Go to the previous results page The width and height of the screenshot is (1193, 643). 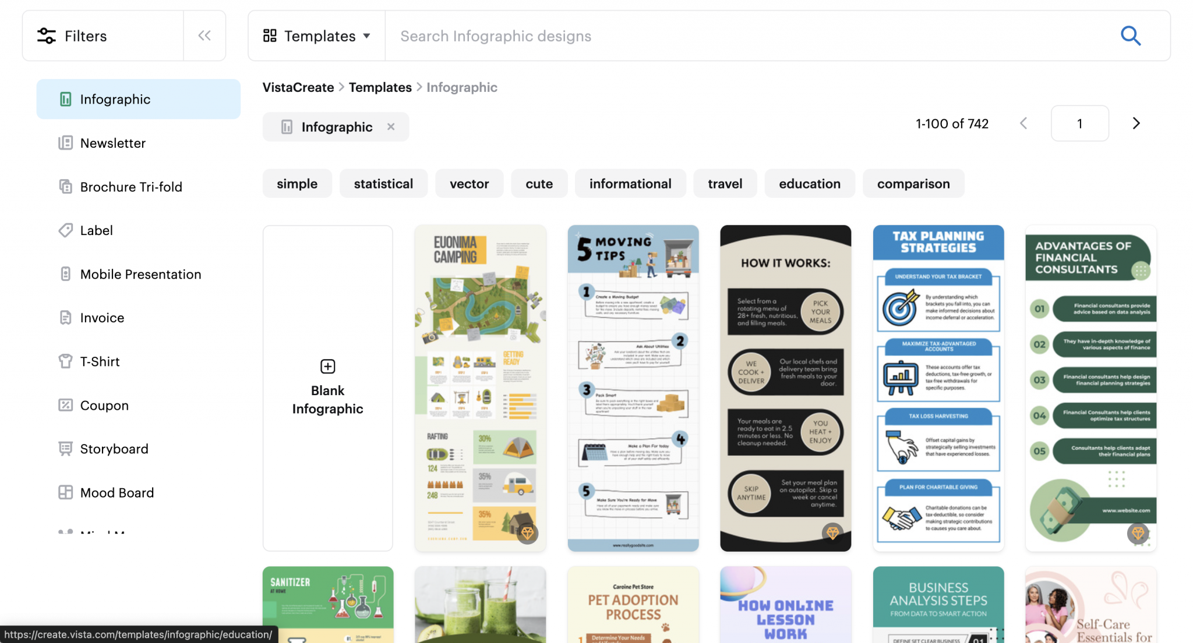pyautogui.click(x=1023, y=123)
